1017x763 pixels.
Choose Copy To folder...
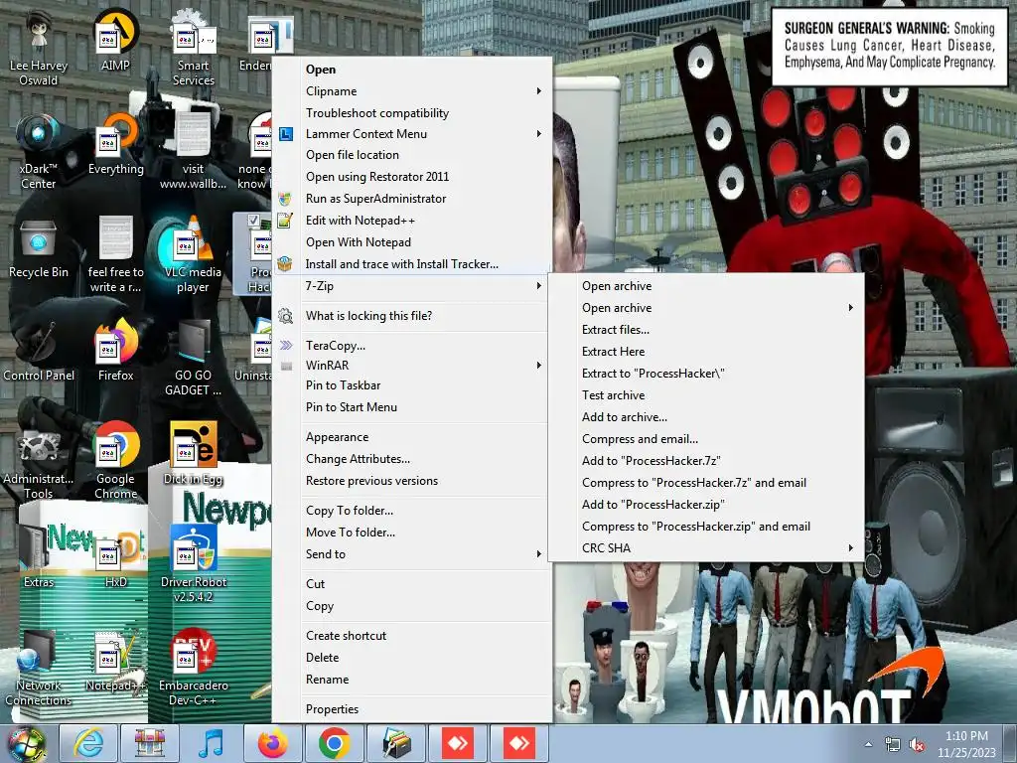point(413,511)
